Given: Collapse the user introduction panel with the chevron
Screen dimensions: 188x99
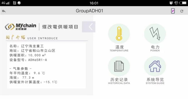Looking at the screenshot, I should click(x=89, y=27).
